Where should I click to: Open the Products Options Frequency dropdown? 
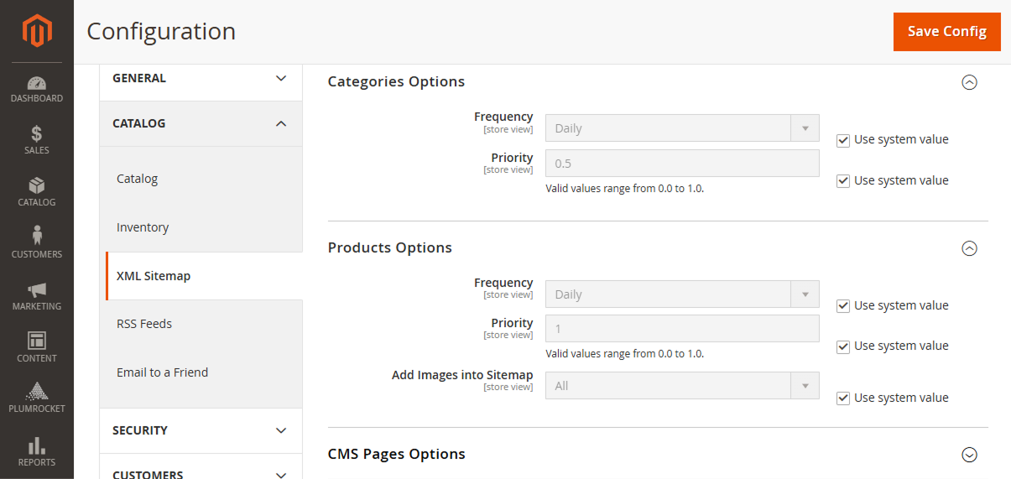click(x=682, y=294)
